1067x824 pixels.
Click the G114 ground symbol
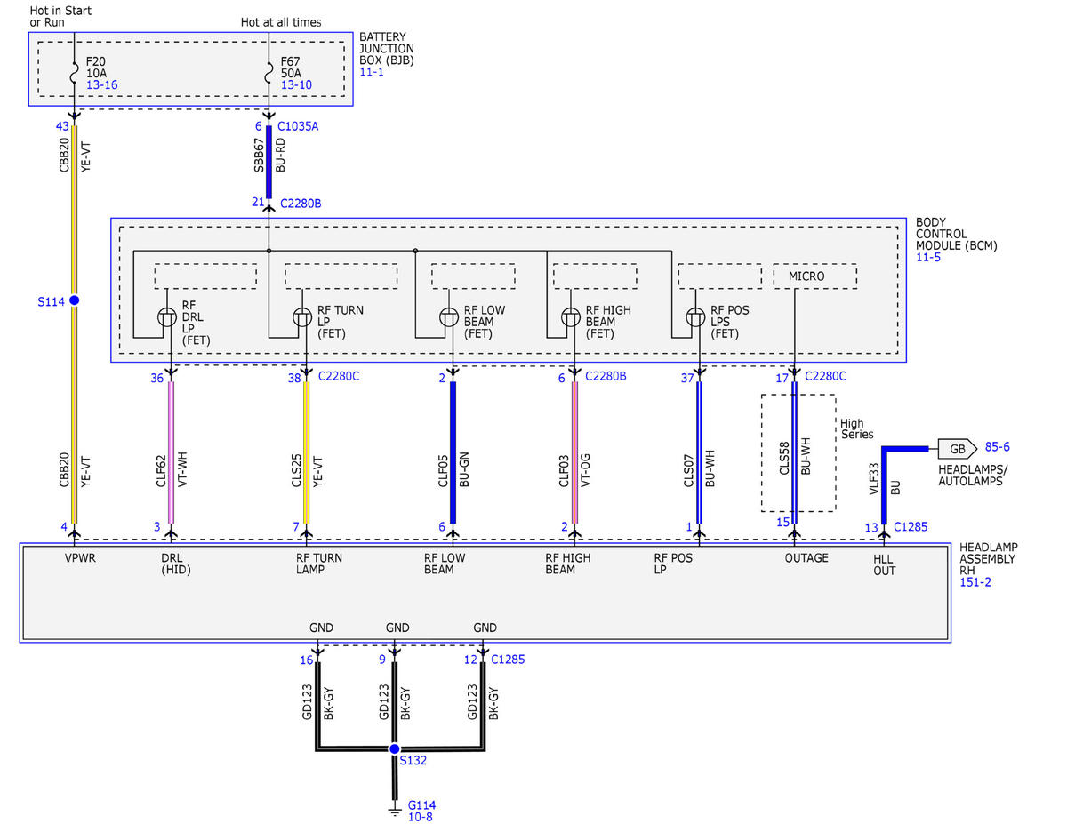(394, 809)
